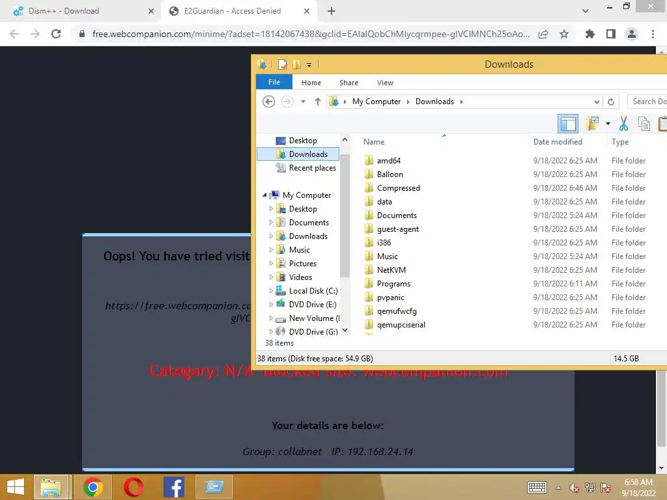This screenshot has height=500, width=667.
Task: Collapse the My Computer tree node
Action: pyautogui.click(x=264, y=195)
